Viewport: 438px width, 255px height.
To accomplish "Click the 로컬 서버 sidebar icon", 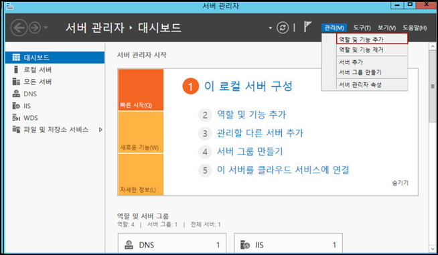I will [16, 70].
